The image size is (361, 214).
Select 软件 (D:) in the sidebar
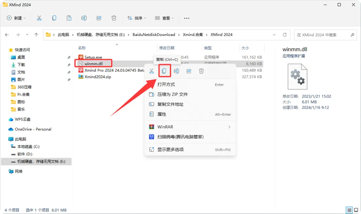click(x=25, y=154)
